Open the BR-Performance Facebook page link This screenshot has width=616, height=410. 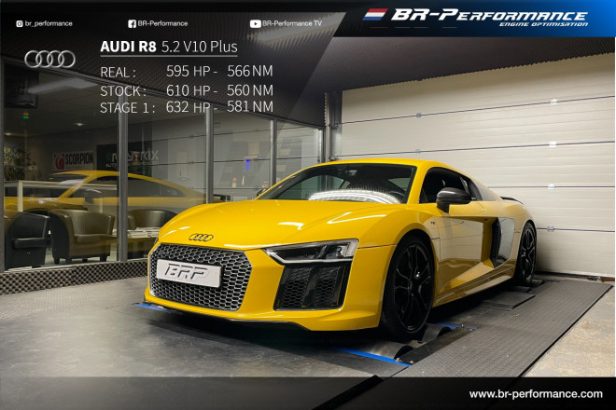(x=162, y=23)
